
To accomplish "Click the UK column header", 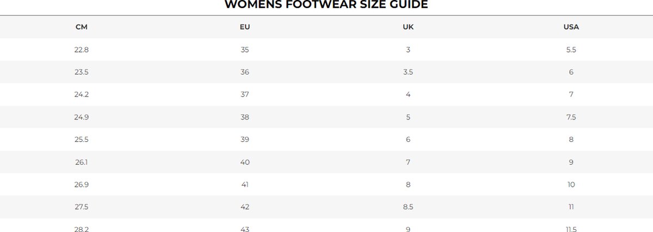I will (408, 27).
